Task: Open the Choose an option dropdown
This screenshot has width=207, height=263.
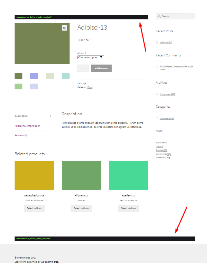Action: [x=91, y=57]
